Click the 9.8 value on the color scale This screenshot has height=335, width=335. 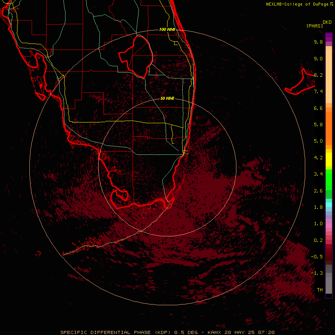pos(318,42)
